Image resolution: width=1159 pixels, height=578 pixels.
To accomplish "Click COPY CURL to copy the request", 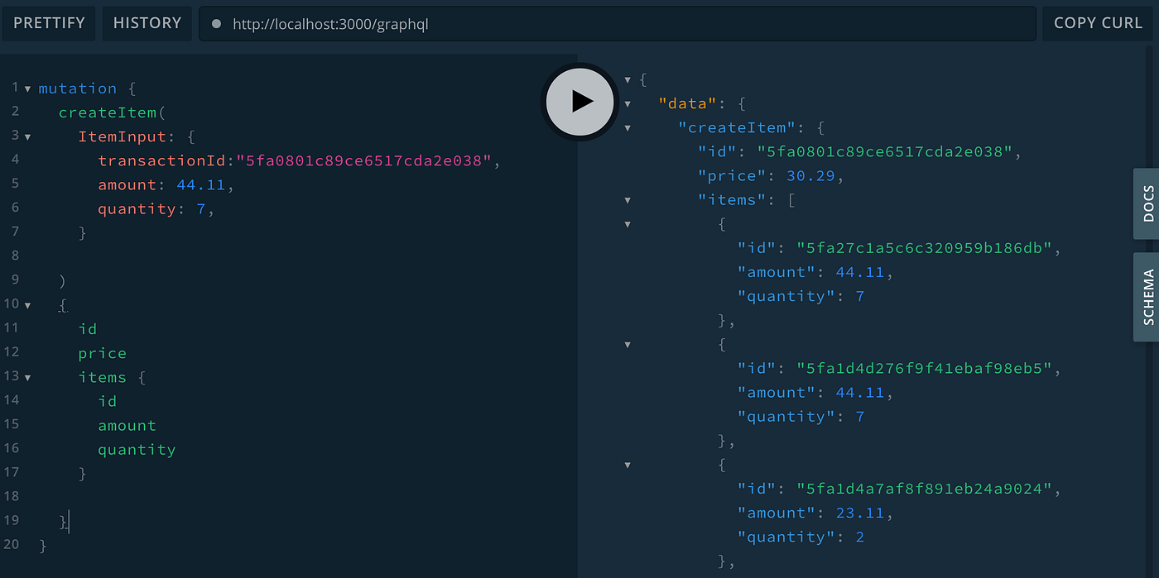I will pos(1097,23).
